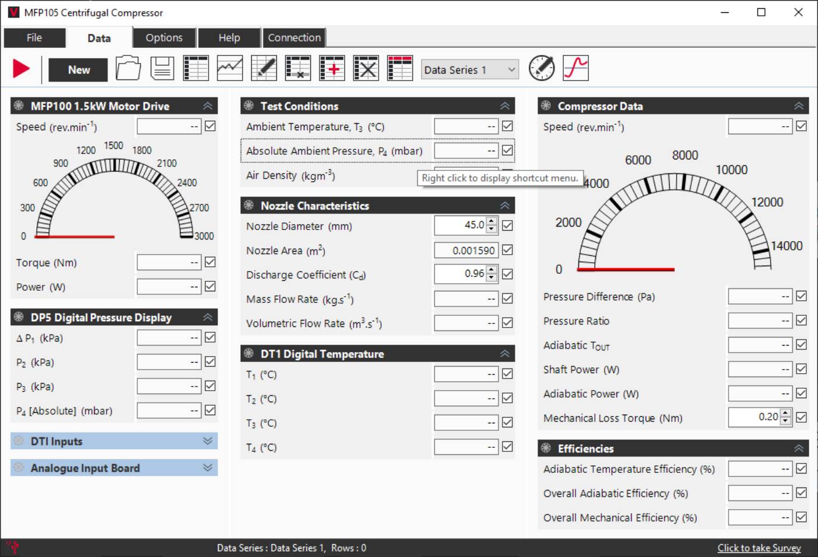Toggle the Nozzle Diameter checkbox

coord(507,225)
